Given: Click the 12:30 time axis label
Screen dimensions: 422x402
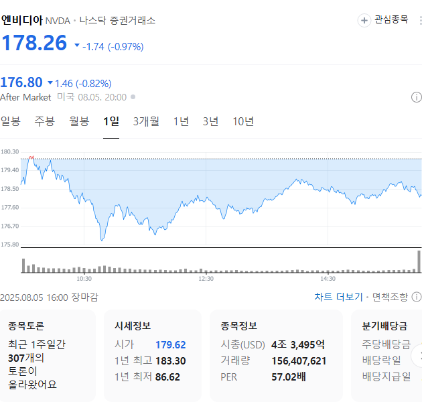Looking at the screenshot, I should coord(206,279).
